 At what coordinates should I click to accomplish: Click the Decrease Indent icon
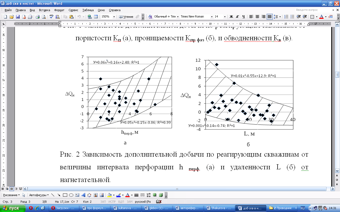point(299,17)
